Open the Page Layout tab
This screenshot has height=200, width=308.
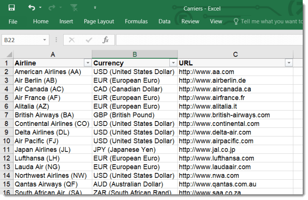coord(99,21)
